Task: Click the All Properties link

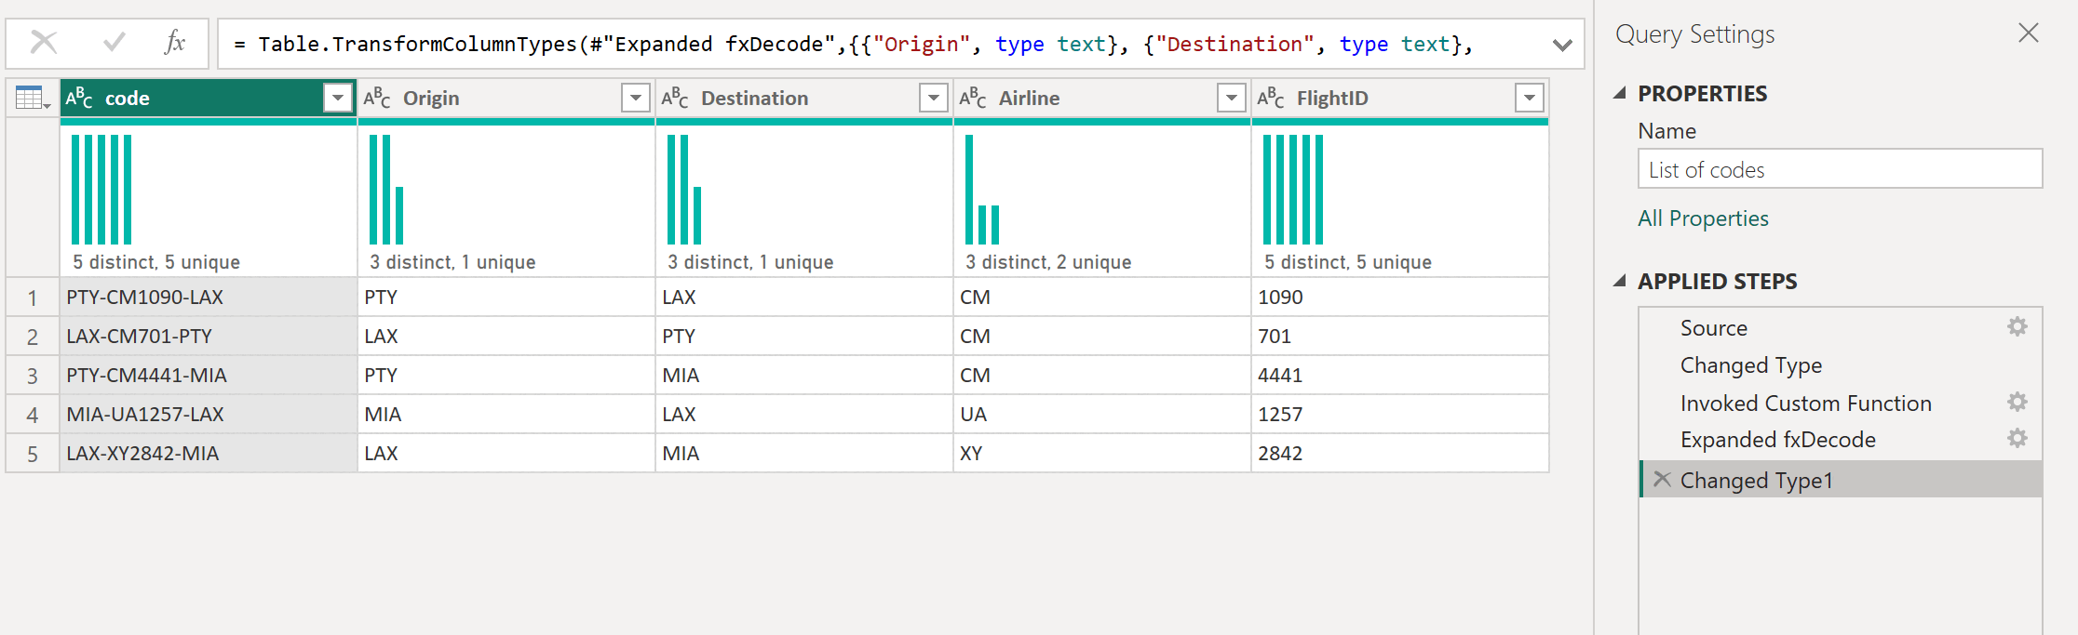Action: tap(1703, 218)
